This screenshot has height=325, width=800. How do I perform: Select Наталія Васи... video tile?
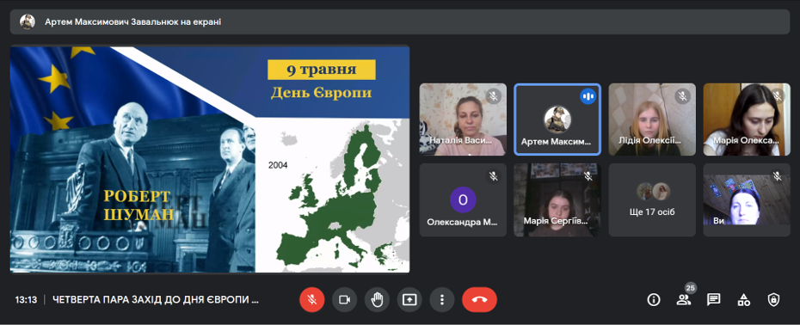pos(463,120)
